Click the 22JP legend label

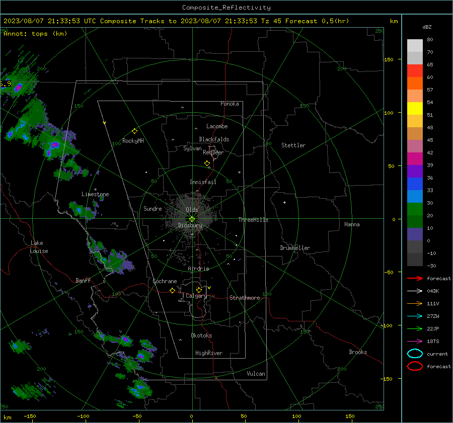(x=433, y=328)
